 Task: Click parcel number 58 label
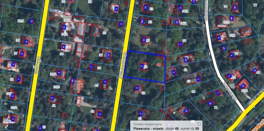184,41
